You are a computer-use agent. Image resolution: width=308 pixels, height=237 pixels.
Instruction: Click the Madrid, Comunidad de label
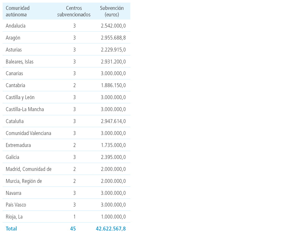[x=29, y=169]
